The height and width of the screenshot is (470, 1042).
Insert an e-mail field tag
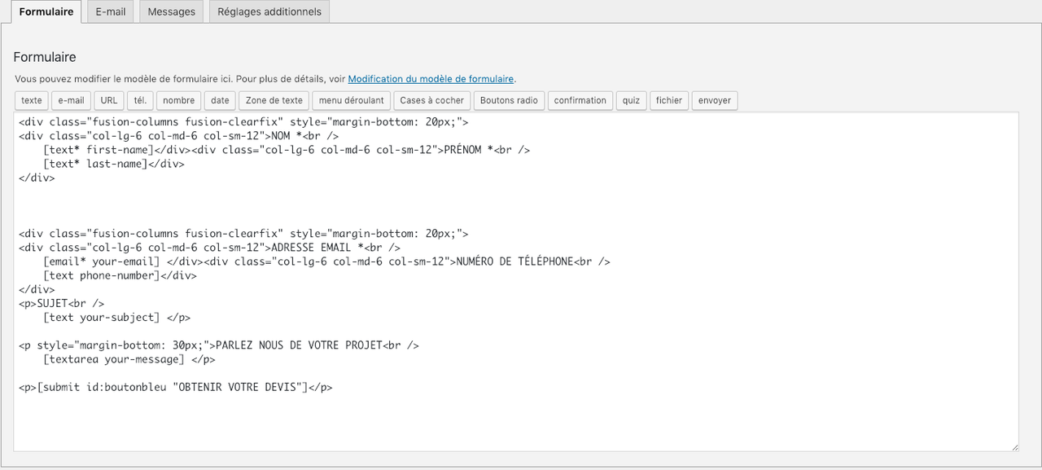click(72, 100)
